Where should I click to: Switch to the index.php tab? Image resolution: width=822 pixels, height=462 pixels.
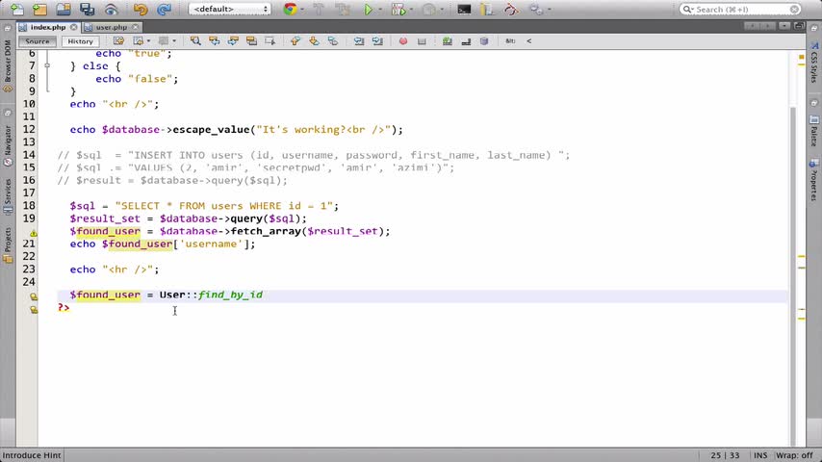coord(48,27)
